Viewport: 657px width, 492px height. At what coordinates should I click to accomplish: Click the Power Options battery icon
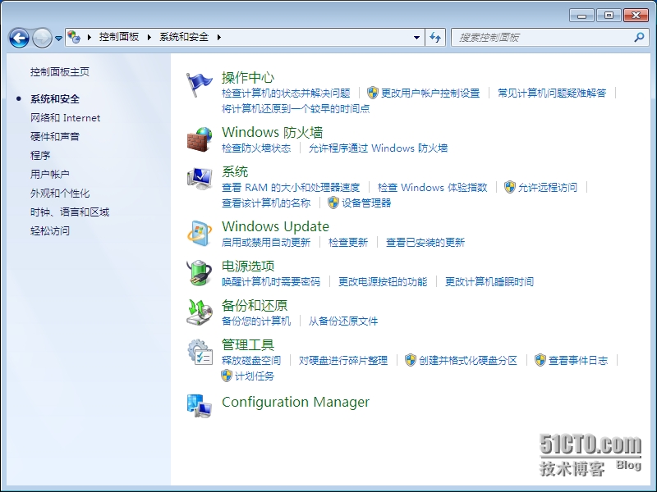pyautogui.click(x=200, y=273)
